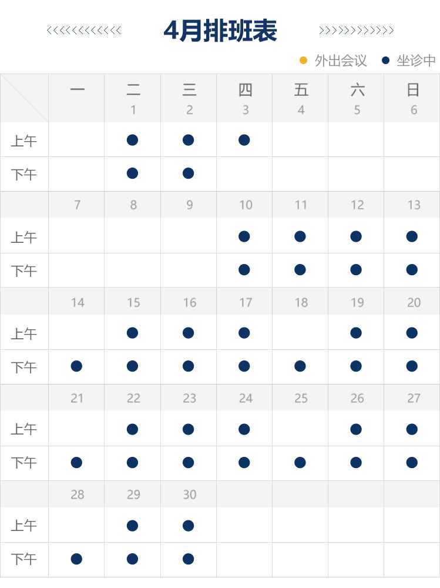The image size is (440, 588).
Task: Click the April 1 morning appointment dot
Action: pyautogui.click(x=132, y=140)
